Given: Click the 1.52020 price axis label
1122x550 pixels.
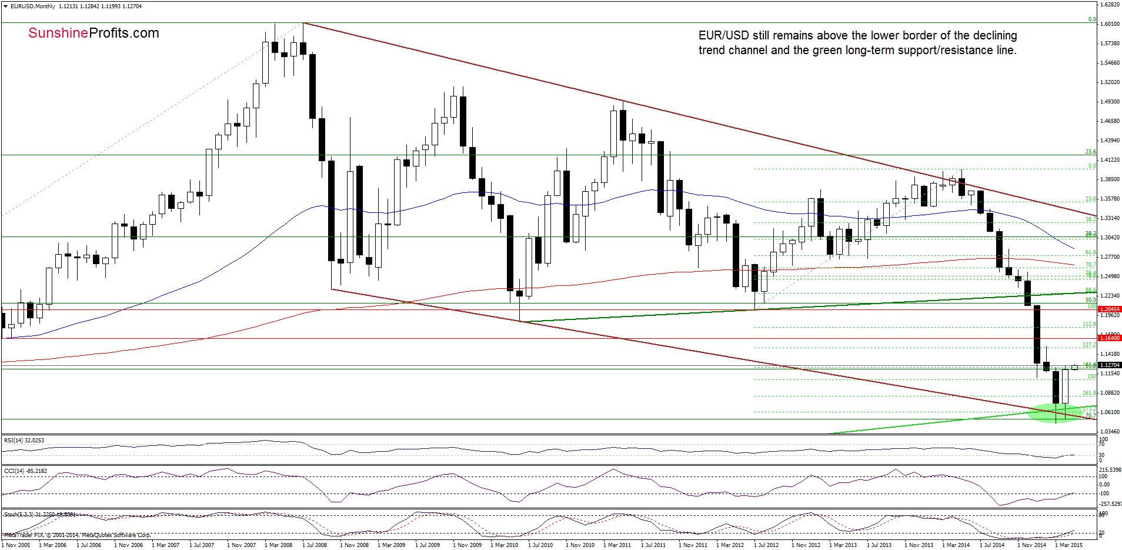Looking at the screenshot, I should [1109, 82].
